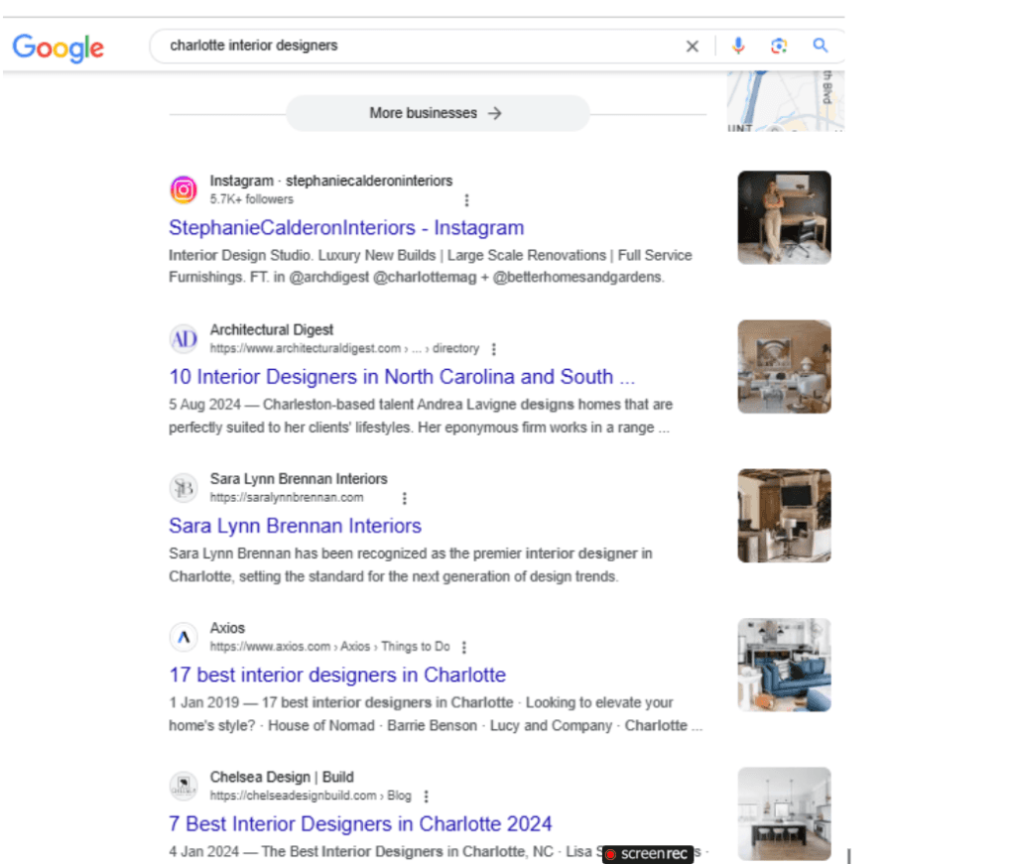Image resolution: width=1016 pixels, height=864 pixels.
Task: Open the three-dot menu on the Instagram result
Action: (x=466, y=199)
